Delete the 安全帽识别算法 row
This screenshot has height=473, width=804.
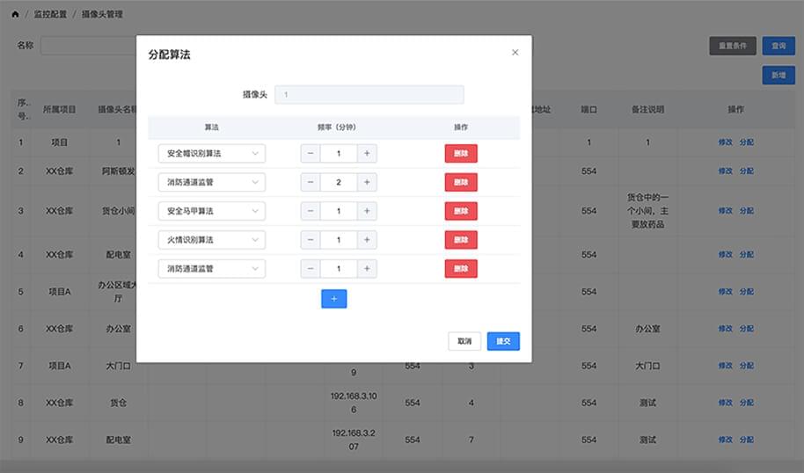pyautogui.click(x=461, y=154)
